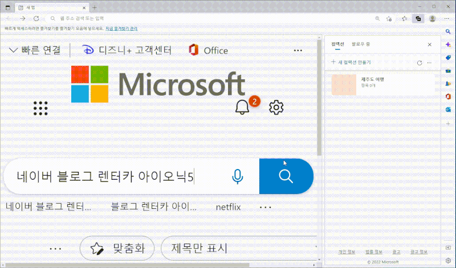Screen dimensions: 456x268
Task: Select suggestion 네이버 블로그 렌터...
Action: (x=48, y=207)
